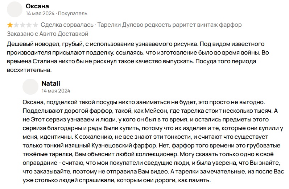Click reply text starting Оксана, подделкой
This screenshot has width=289, height=189.
point(153,141)
